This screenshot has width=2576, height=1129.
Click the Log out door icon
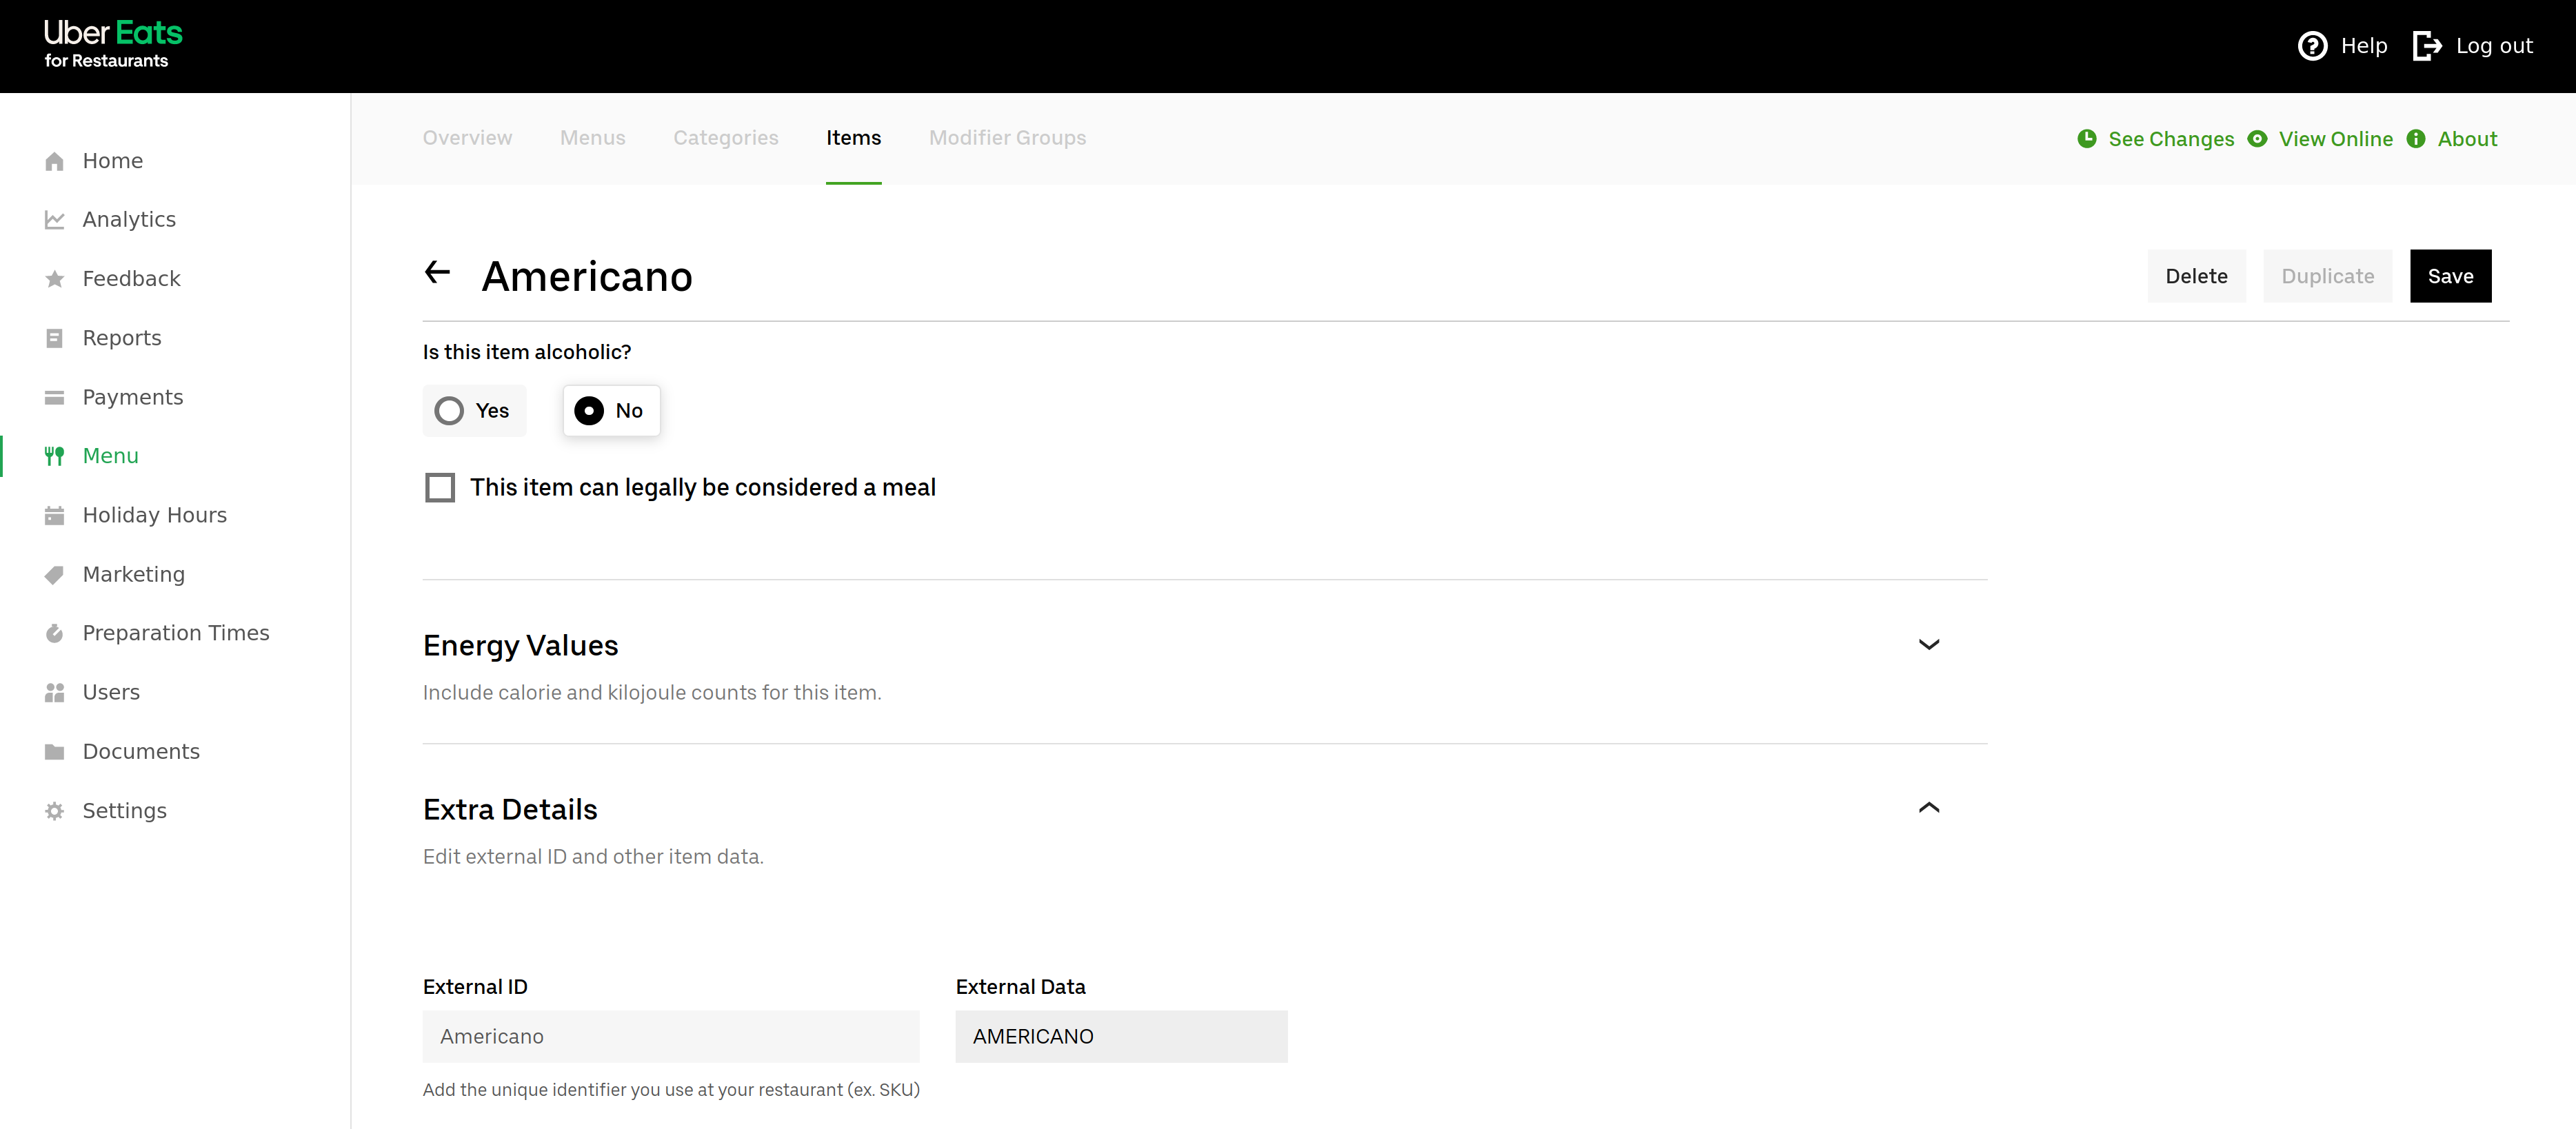[x=2427, y=46]
